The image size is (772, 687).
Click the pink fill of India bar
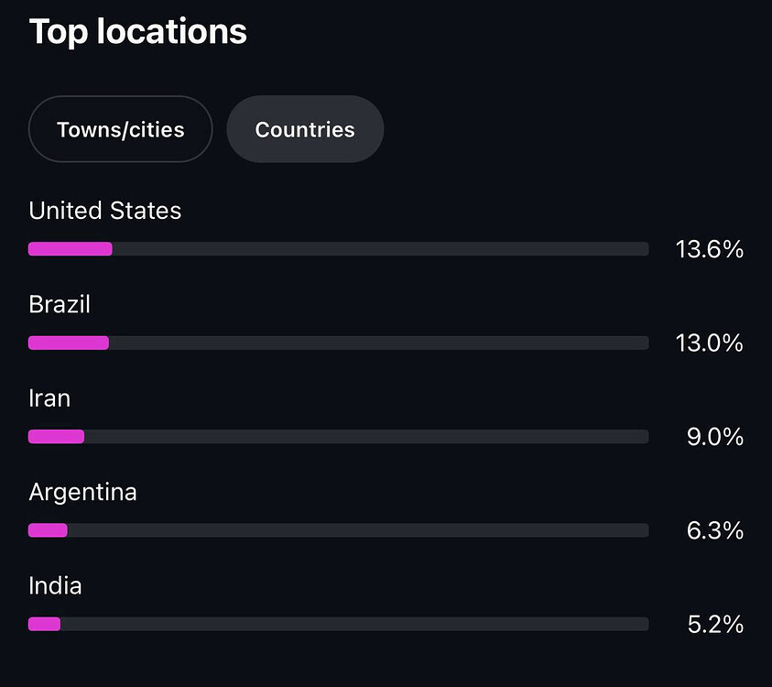point(44,624)
